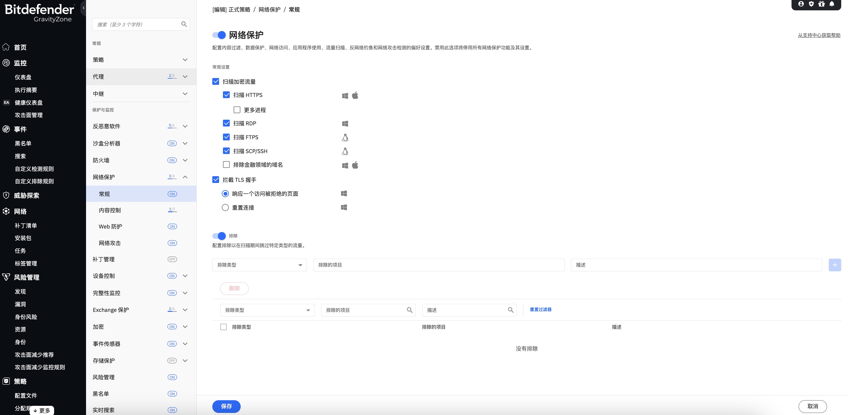Select the 监控 monitoring icon
This screenshot has width=848, height=415.
click(x=6, y=63)
